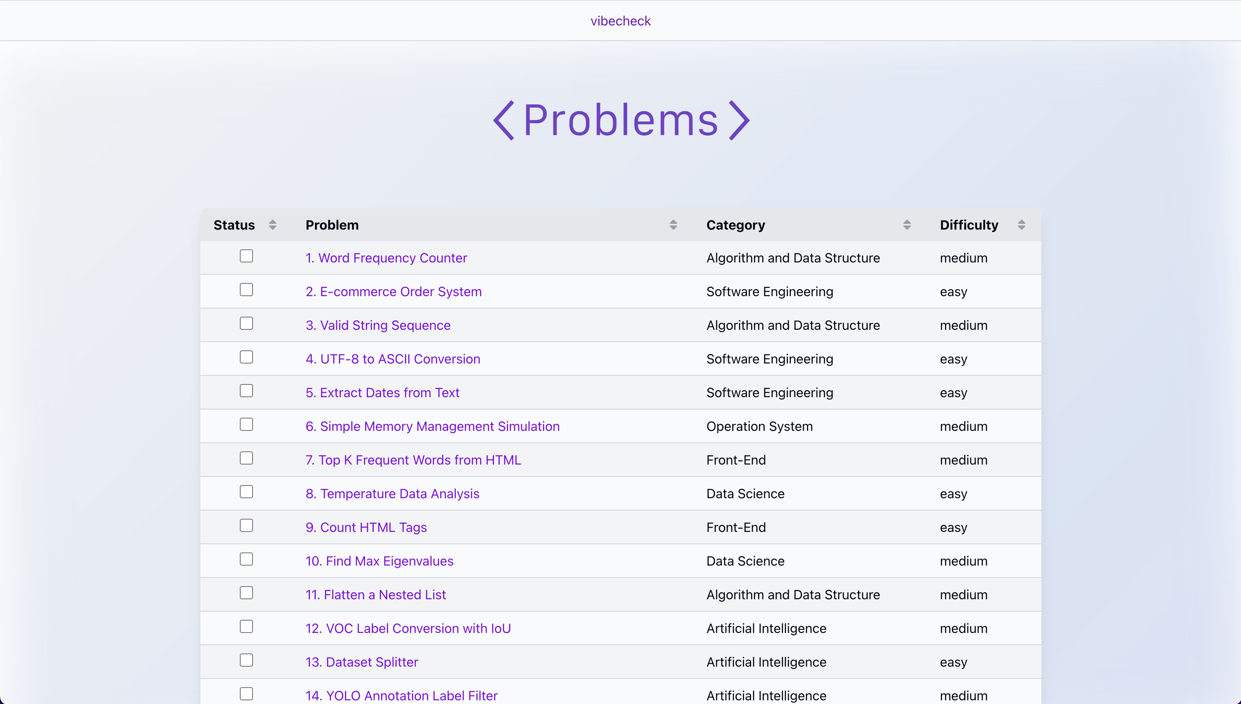Toggle checkbox beside Find Max Eigenvalues
Screen dimensions: 1241x704
[246, 559]
